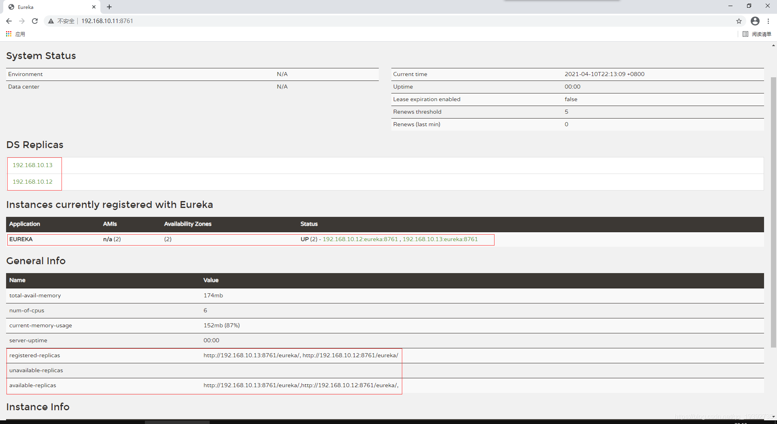Click the num-of-cpus row name
The height and width of the screenshot is (424, 777).
27,310
